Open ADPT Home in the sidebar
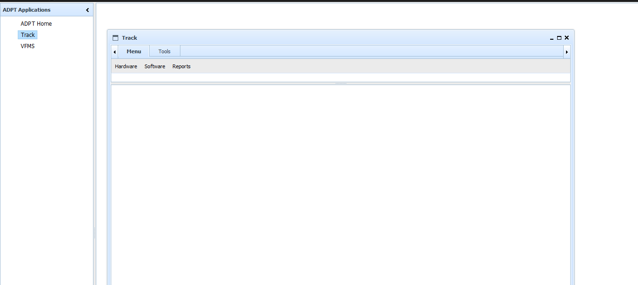Viewport: 638px width, 285px height. pyautogui.click(x=36, y=23)
